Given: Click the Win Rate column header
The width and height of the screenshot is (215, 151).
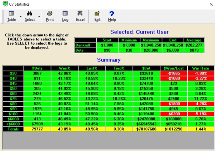Looking at the screenshot, I should point(200,68).
